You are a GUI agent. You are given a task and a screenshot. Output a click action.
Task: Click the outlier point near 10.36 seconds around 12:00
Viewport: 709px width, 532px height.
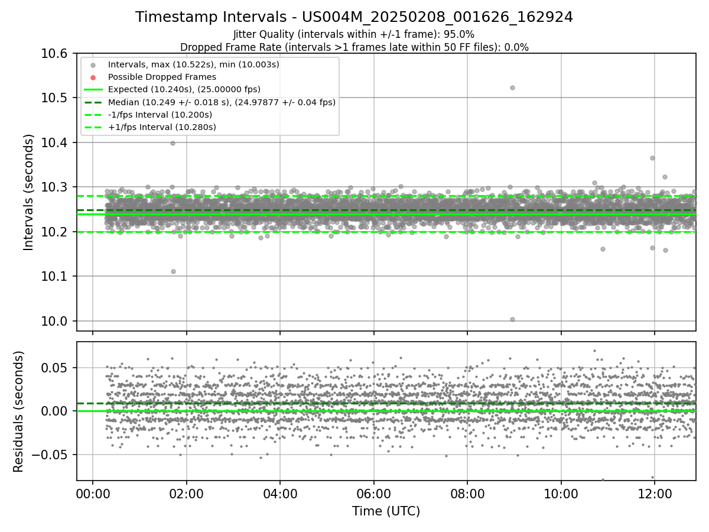point(652,158)
